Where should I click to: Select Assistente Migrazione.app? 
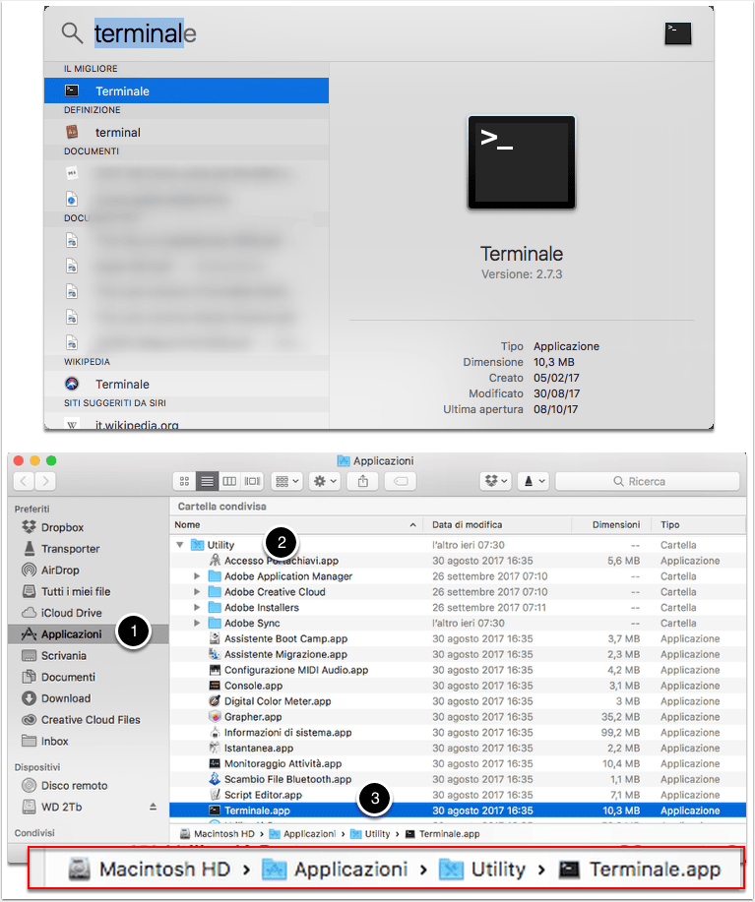(458, 654)
